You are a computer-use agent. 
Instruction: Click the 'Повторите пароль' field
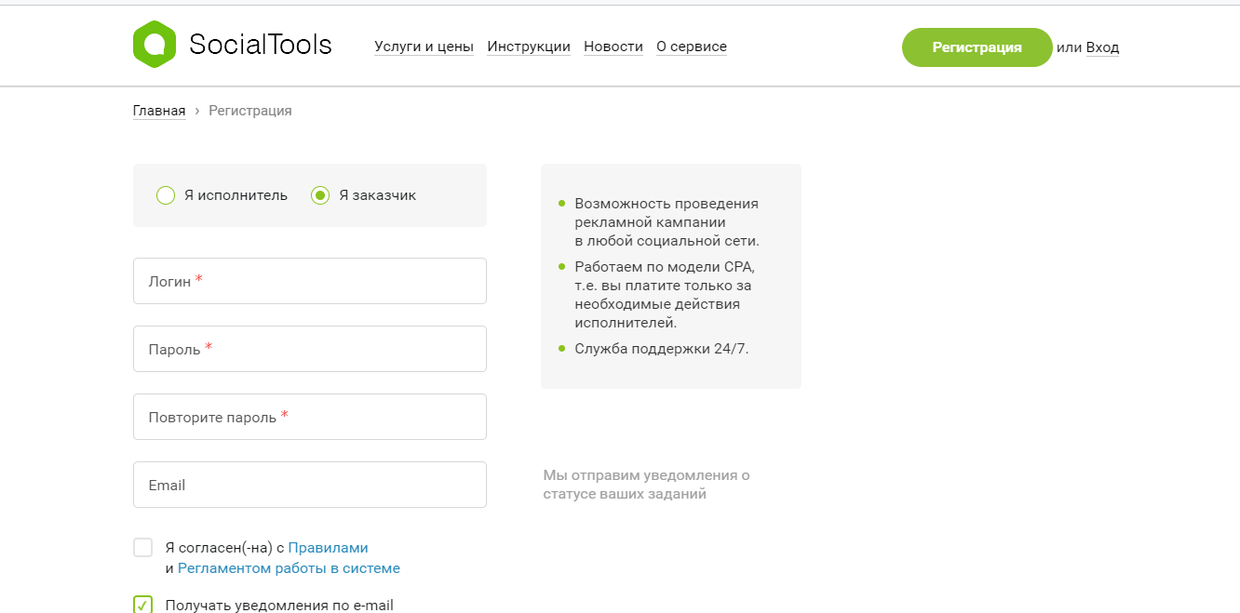(x=309, y=416)
